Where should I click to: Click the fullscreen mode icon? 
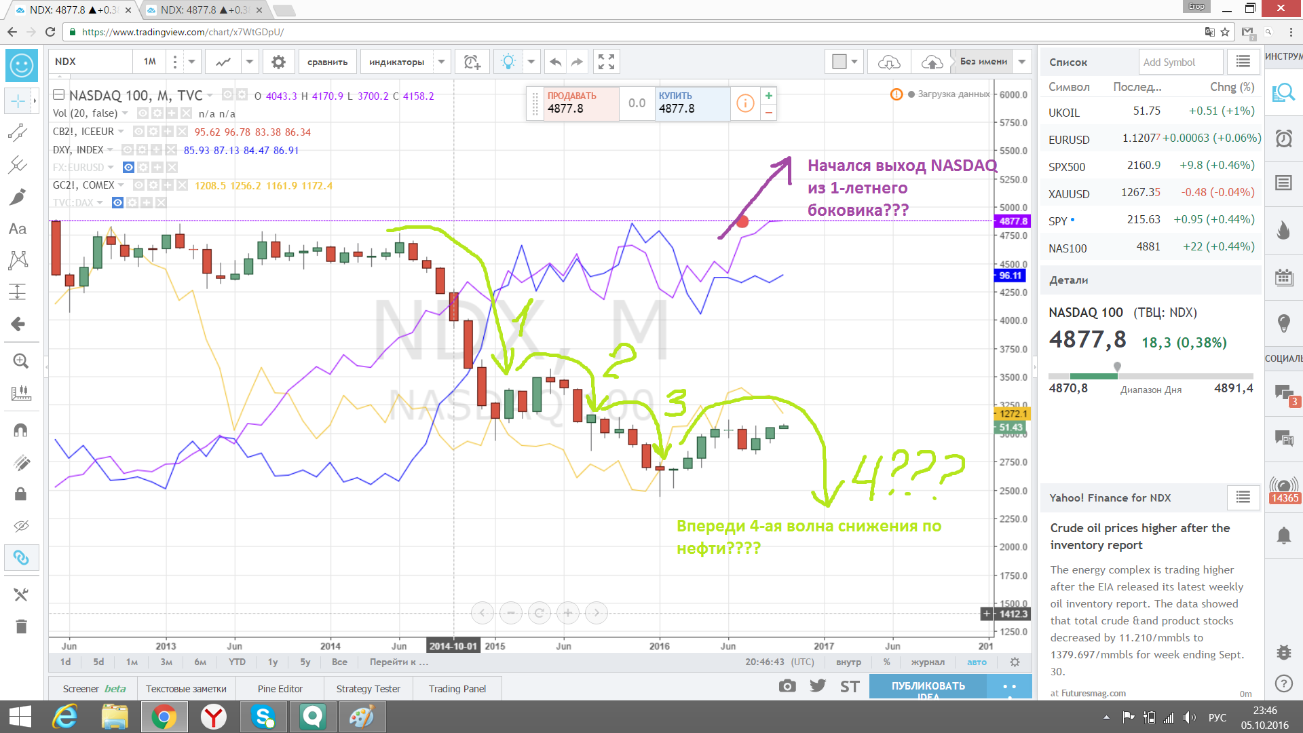tap(606, 62)
